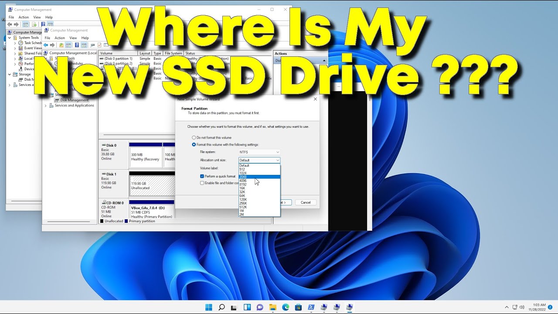Click network icon in system tray
The width and height of the screenshot is (558, 314).
pos(515,307)
